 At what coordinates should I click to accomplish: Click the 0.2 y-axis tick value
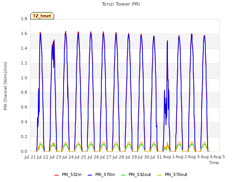[x=24, y=136]
